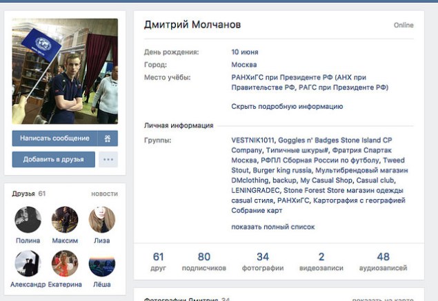Open the profile photo of Дмитрий

click(x=65, y=71)
